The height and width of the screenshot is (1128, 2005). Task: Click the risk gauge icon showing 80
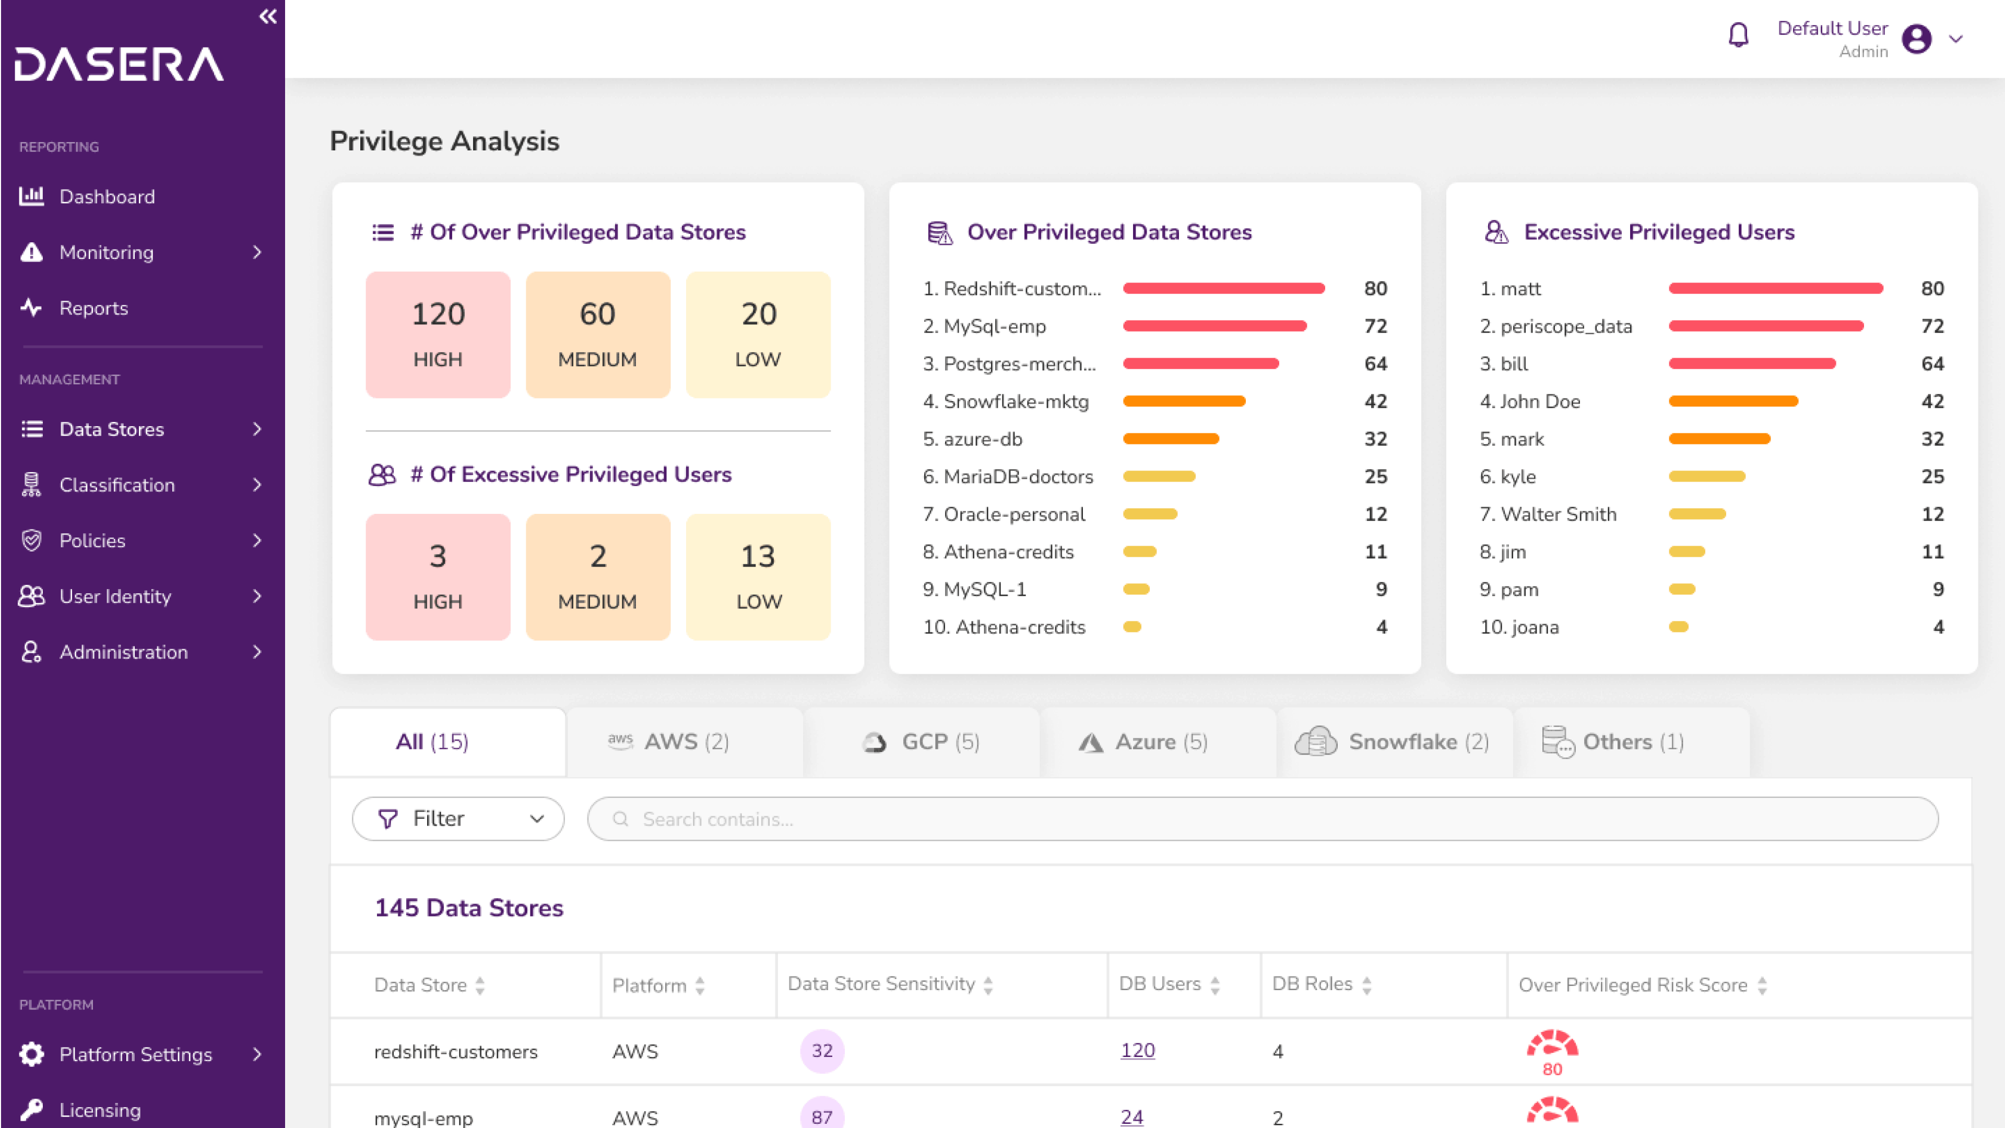[1552, 1044]
